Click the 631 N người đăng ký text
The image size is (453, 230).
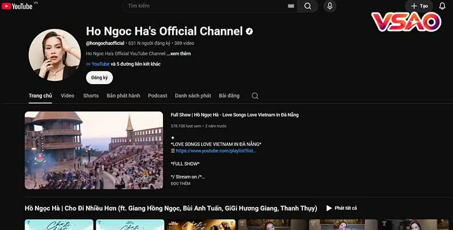tap(149, 44)
